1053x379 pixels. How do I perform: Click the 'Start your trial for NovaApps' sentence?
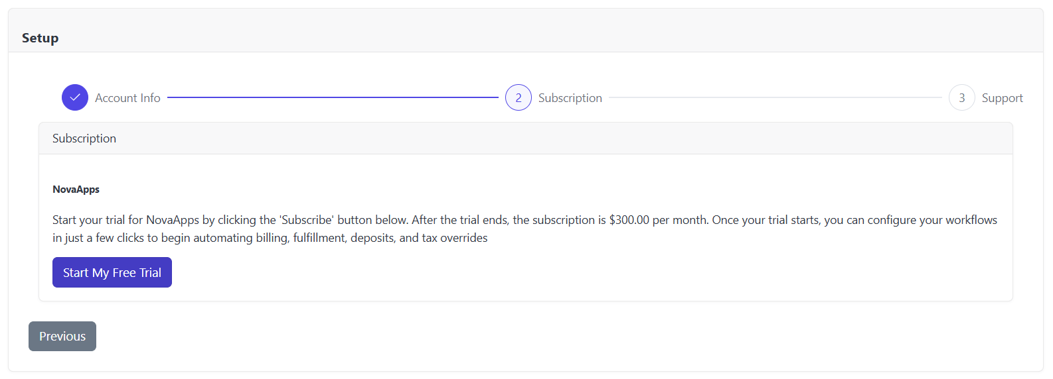point(125,220)
